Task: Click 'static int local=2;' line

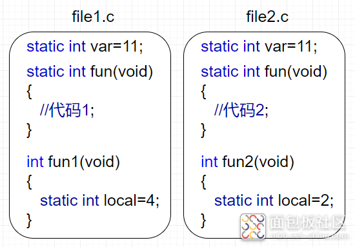Action: [274, 201]
